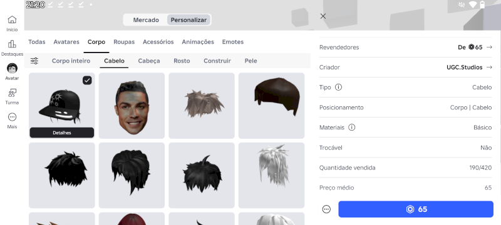Click the Corpo | Cabelo positioning value
501x225 pixels.
click(x=471, y=107)
